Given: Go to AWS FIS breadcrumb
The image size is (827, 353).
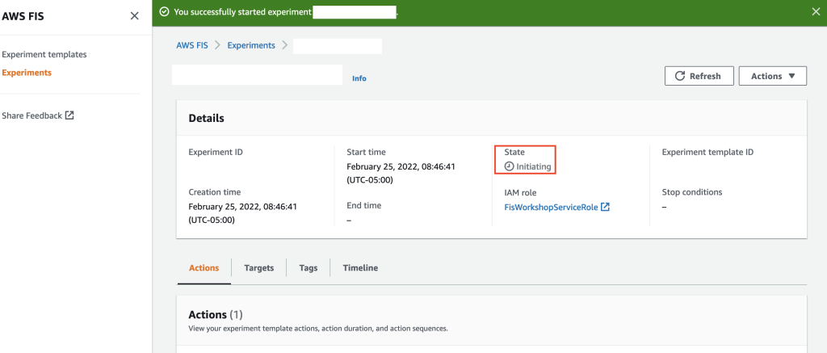Looking at the screenshot, I should tap(192, 45).
